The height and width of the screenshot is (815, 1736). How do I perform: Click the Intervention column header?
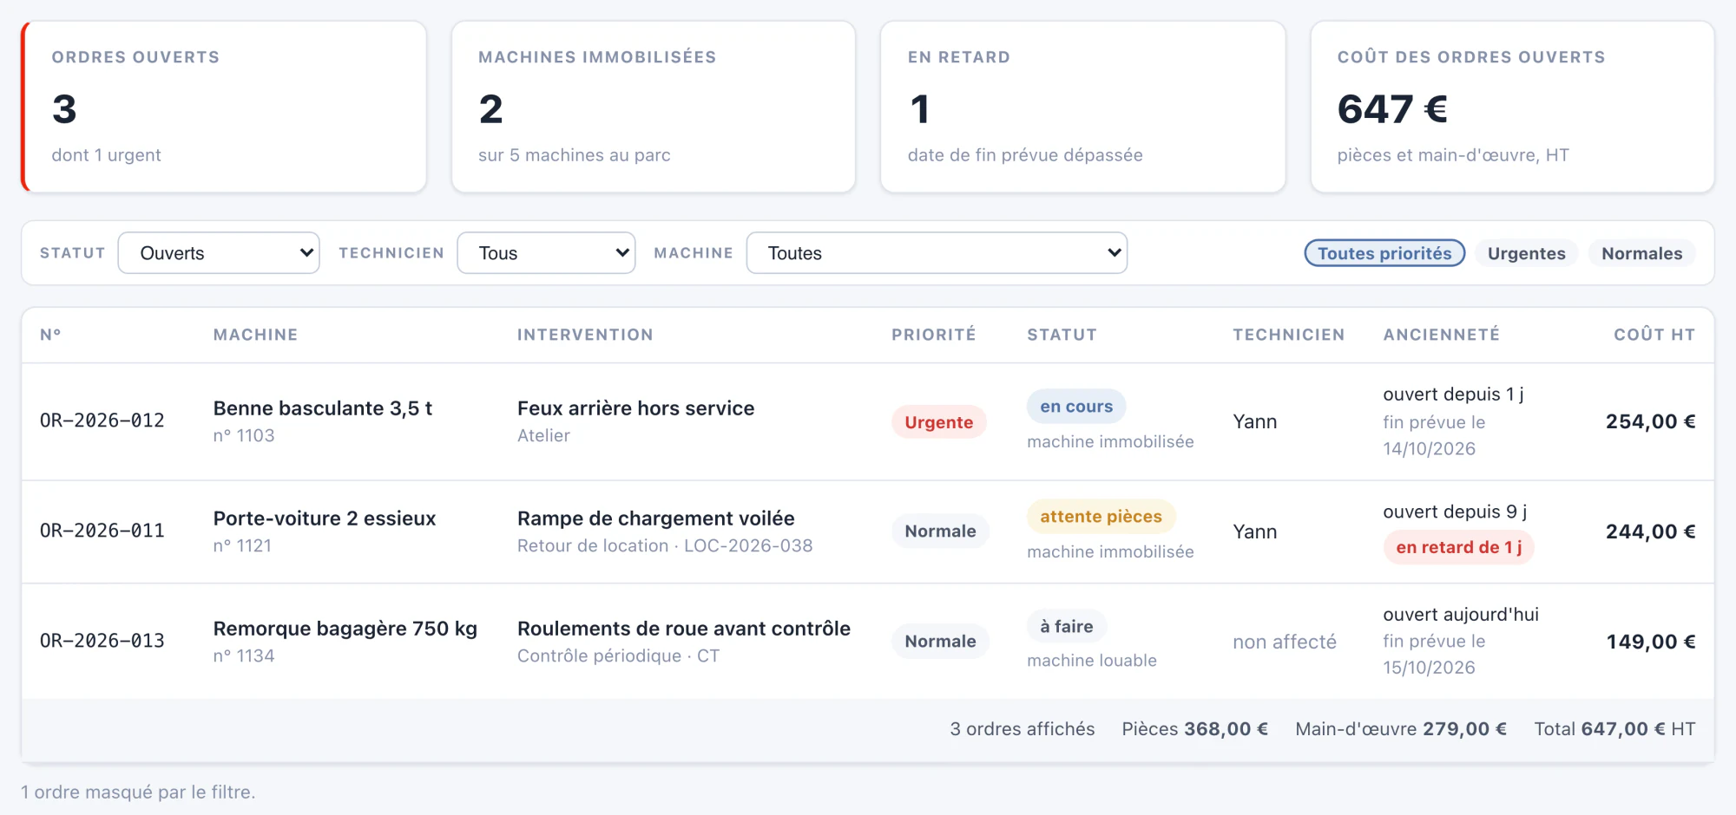[585, 335]
